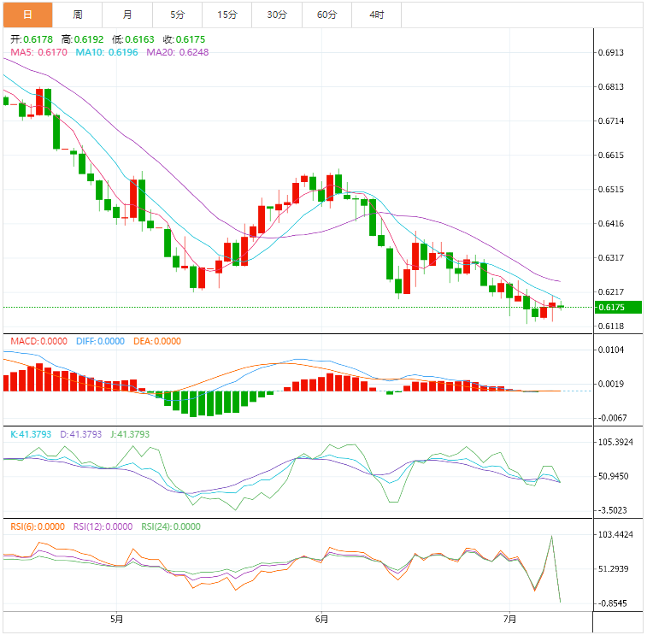Click the low price 低:0.6163

coord(133,39)
